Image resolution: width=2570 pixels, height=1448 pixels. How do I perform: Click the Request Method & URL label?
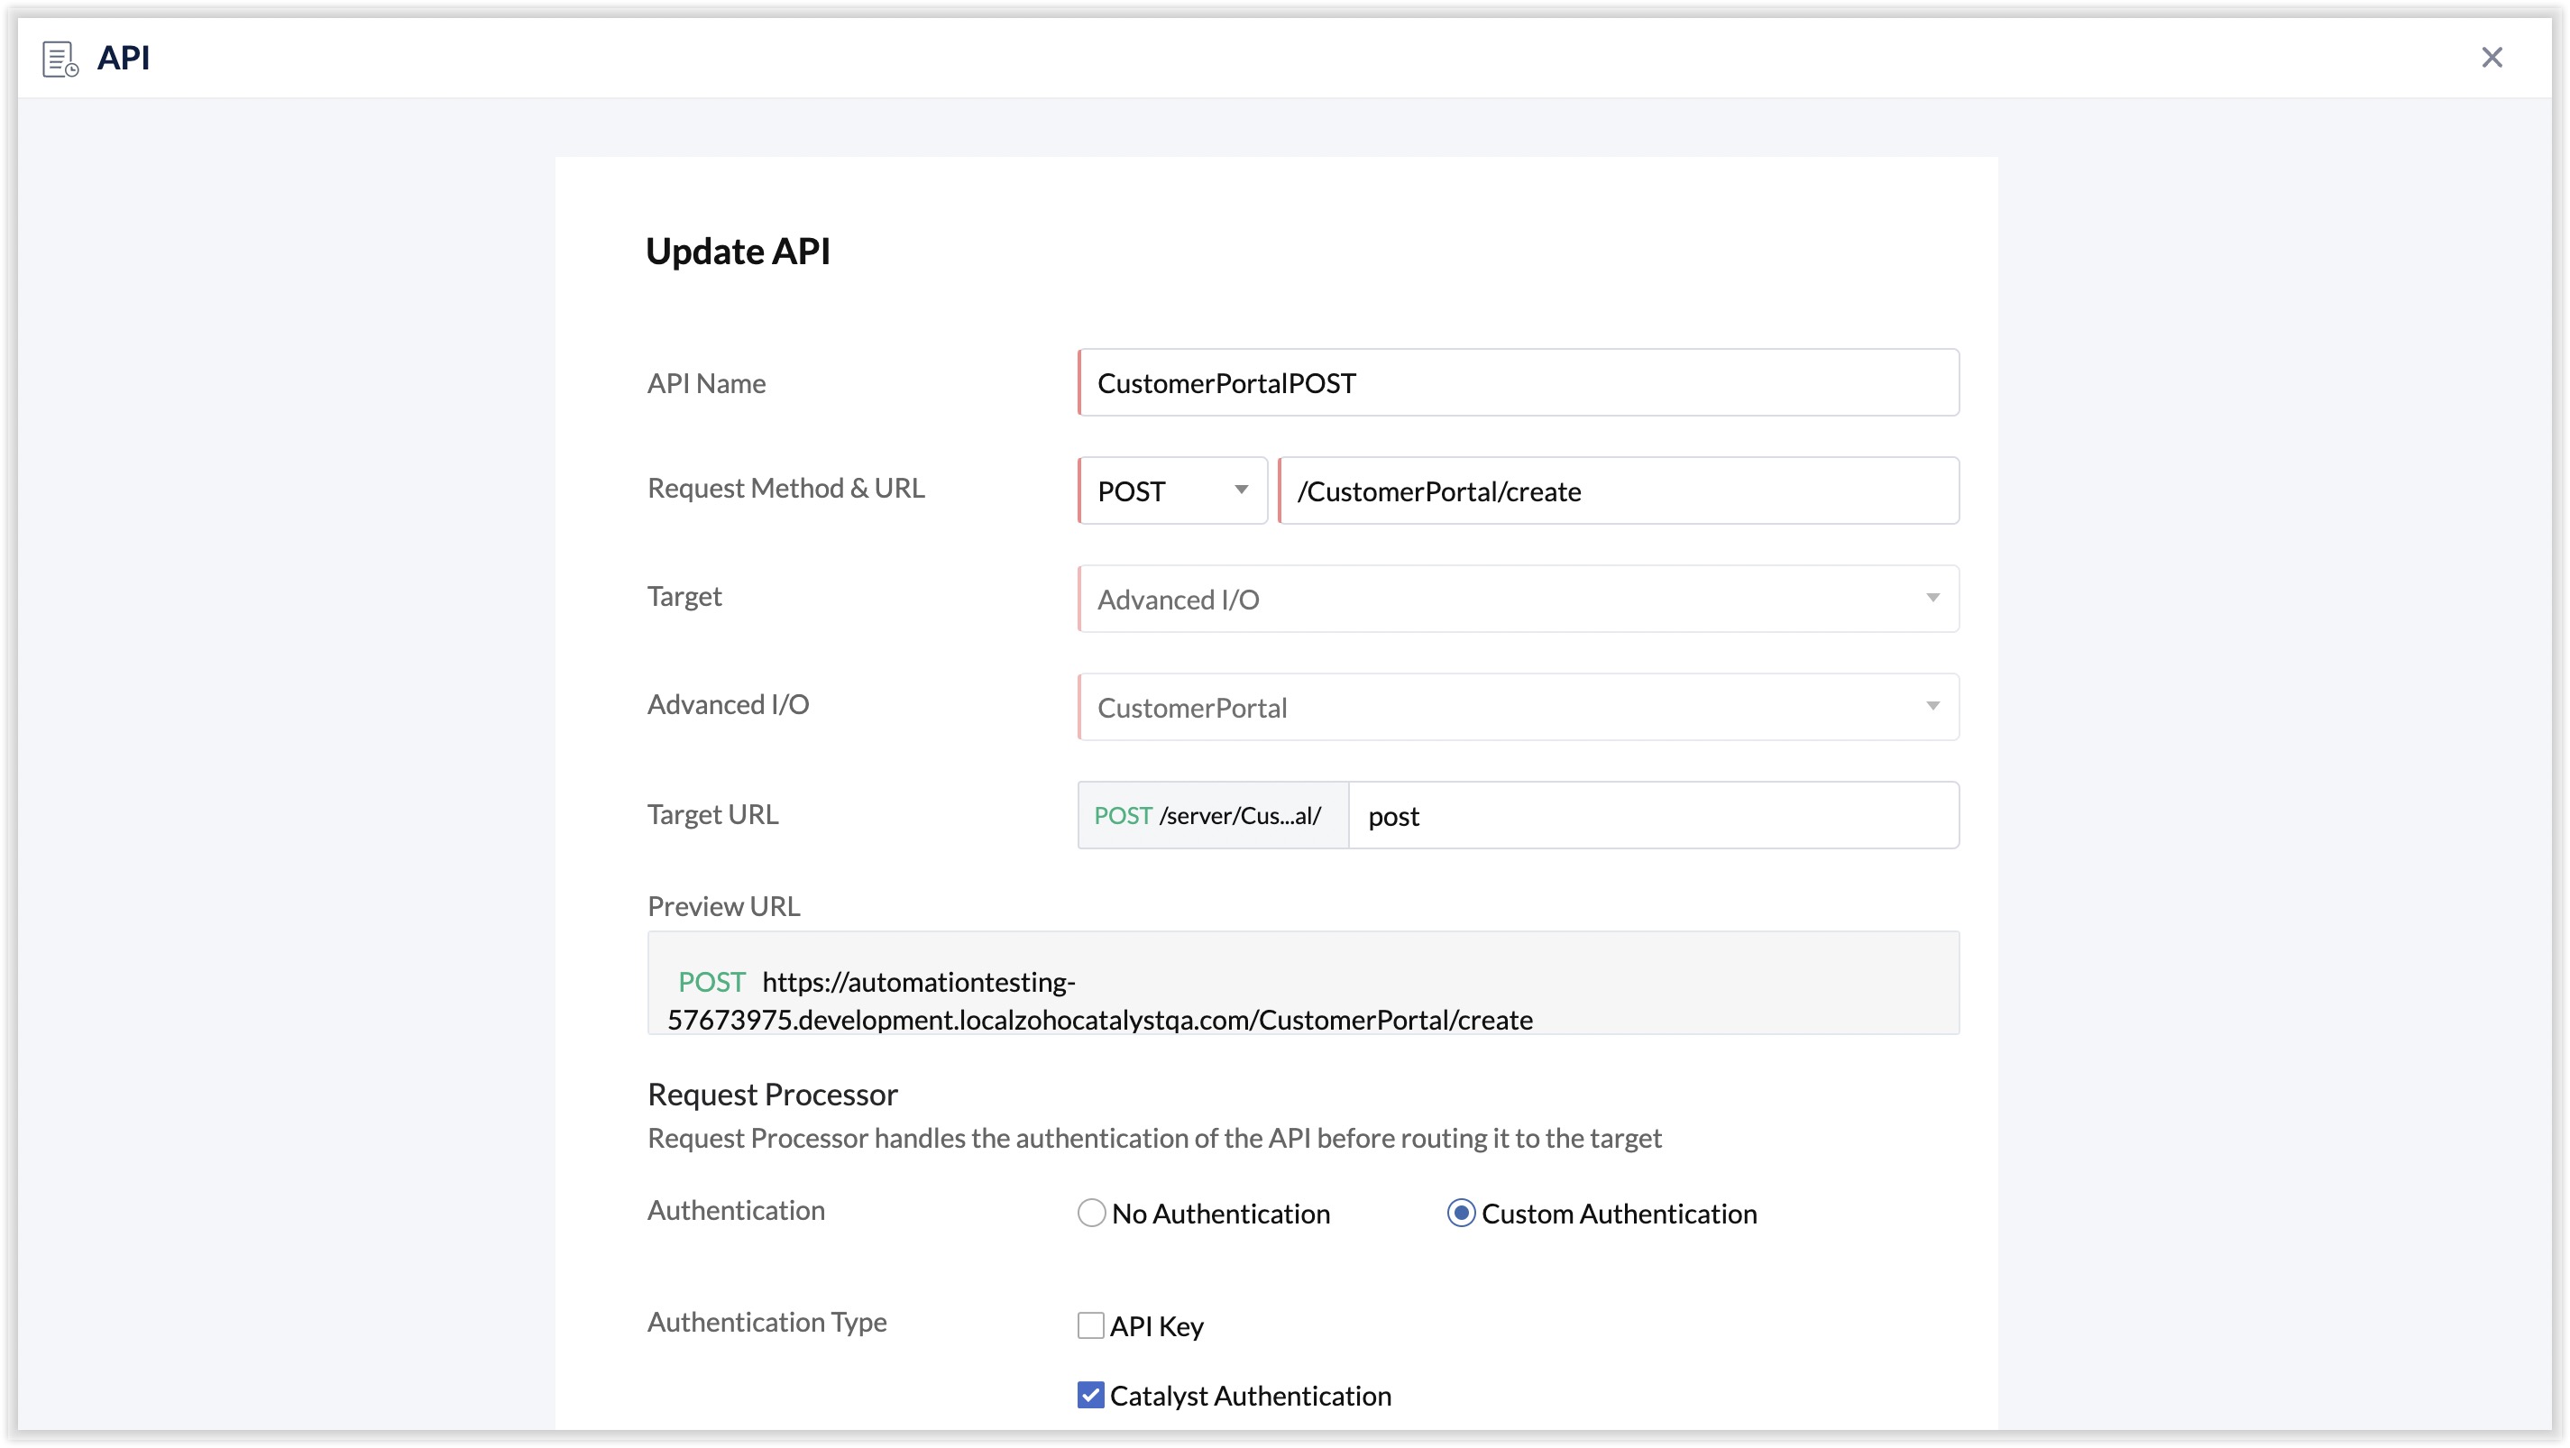click(785, 488)
